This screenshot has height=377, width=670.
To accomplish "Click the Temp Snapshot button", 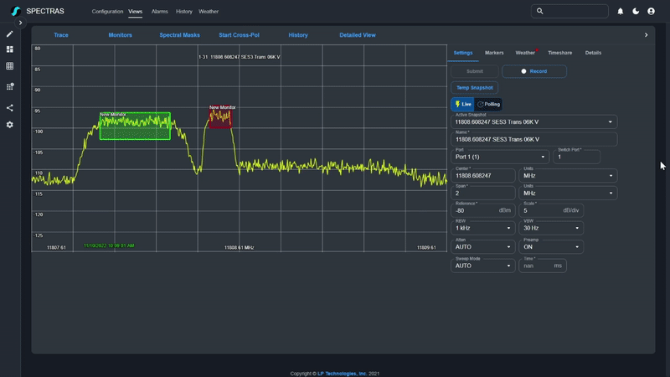I will [474, 88].
